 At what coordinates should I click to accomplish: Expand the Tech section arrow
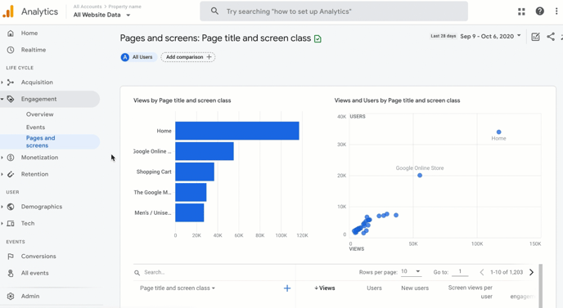click(2, 223)
